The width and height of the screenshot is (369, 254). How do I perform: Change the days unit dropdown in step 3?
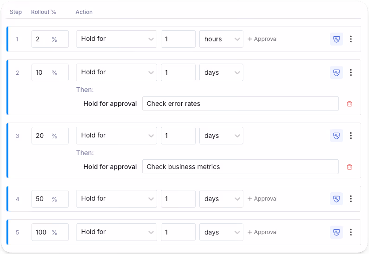221,136
